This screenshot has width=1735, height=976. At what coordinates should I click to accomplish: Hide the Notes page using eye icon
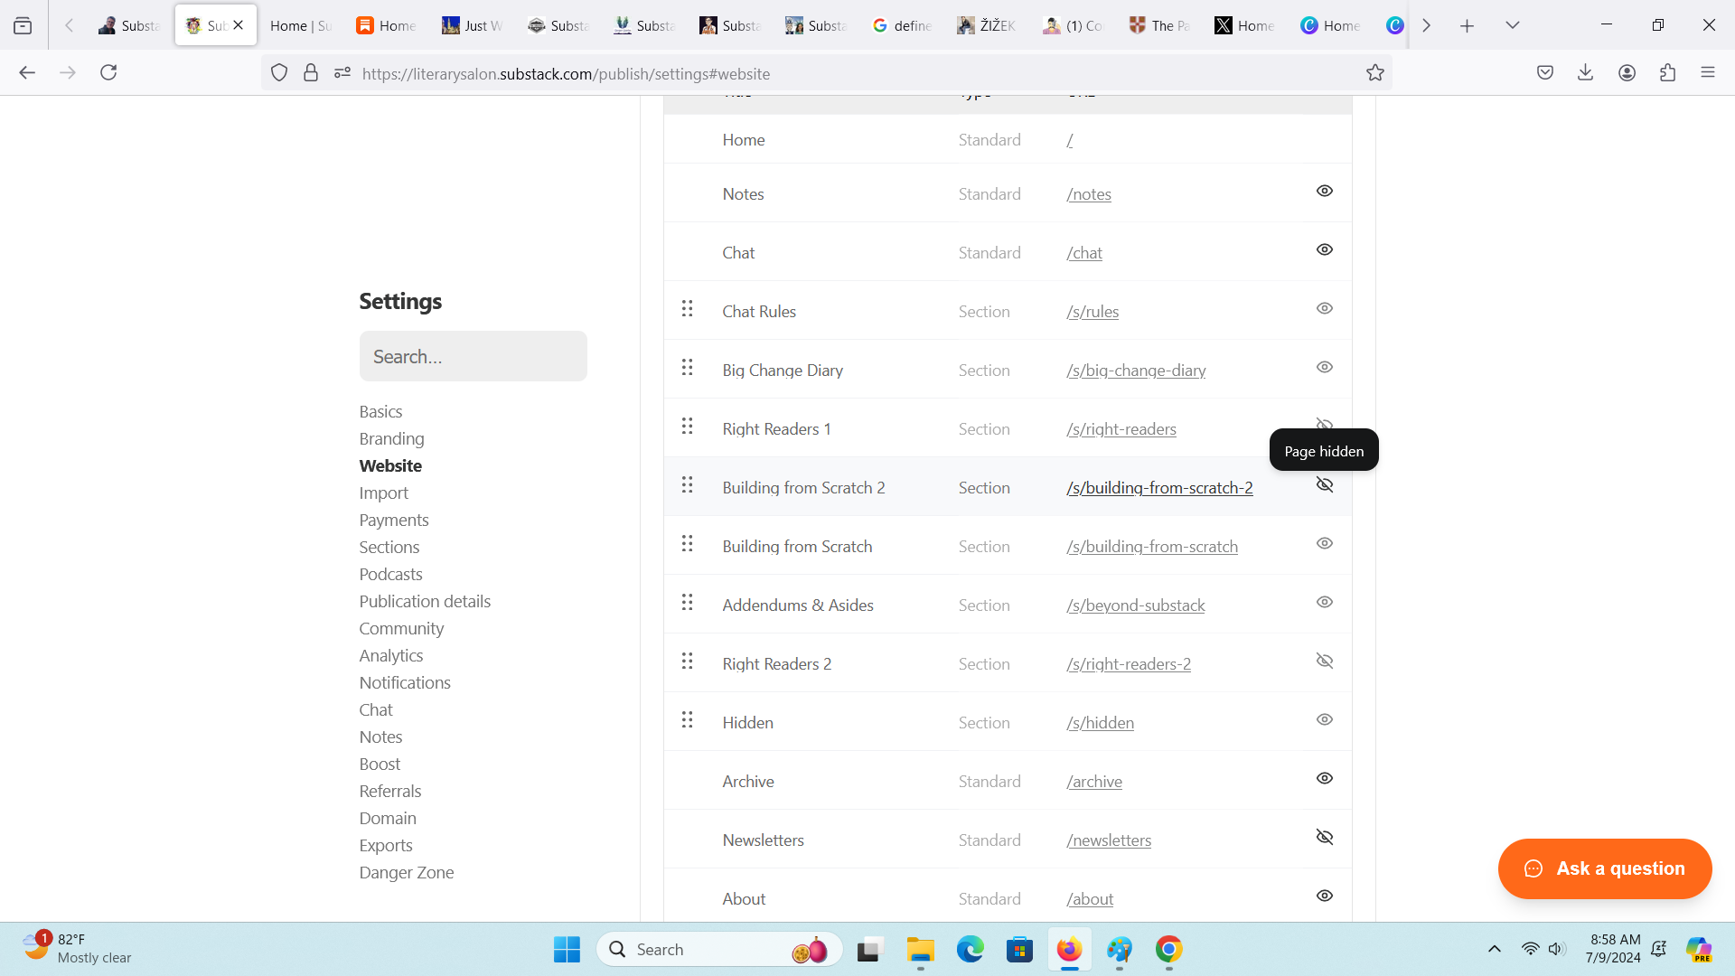click(x=1324, y=192)
